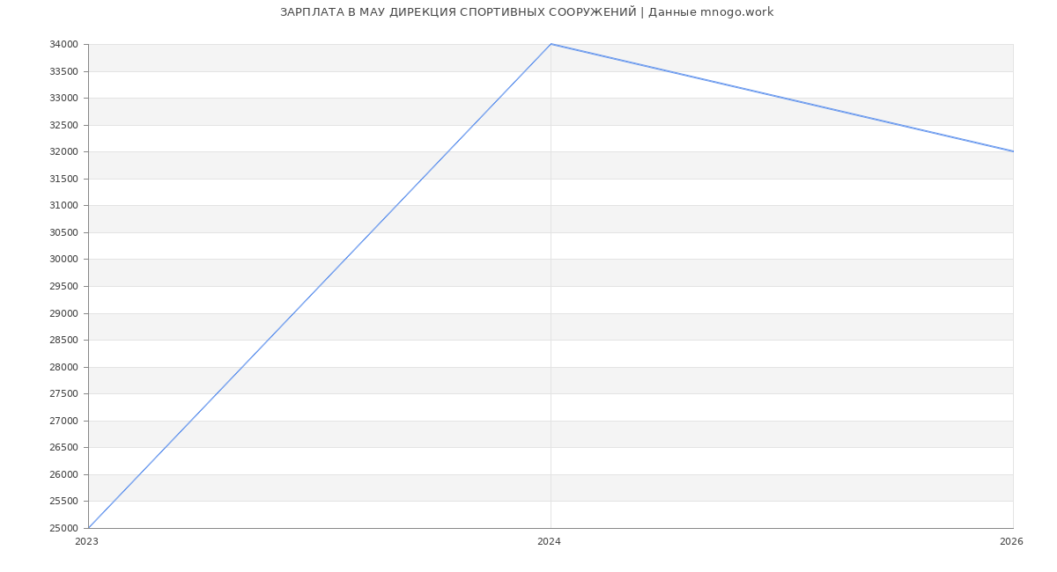The width and height of the screenshot is (1057, 572).
Task: Click the 32000 y-axis label
Action: point(63,152)
